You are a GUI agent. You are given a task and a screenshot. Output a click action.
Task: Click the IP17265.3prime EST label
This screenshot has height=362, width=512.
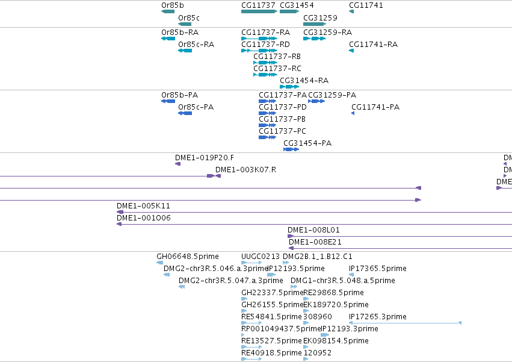pyautogui.click(x=378, y=317)
